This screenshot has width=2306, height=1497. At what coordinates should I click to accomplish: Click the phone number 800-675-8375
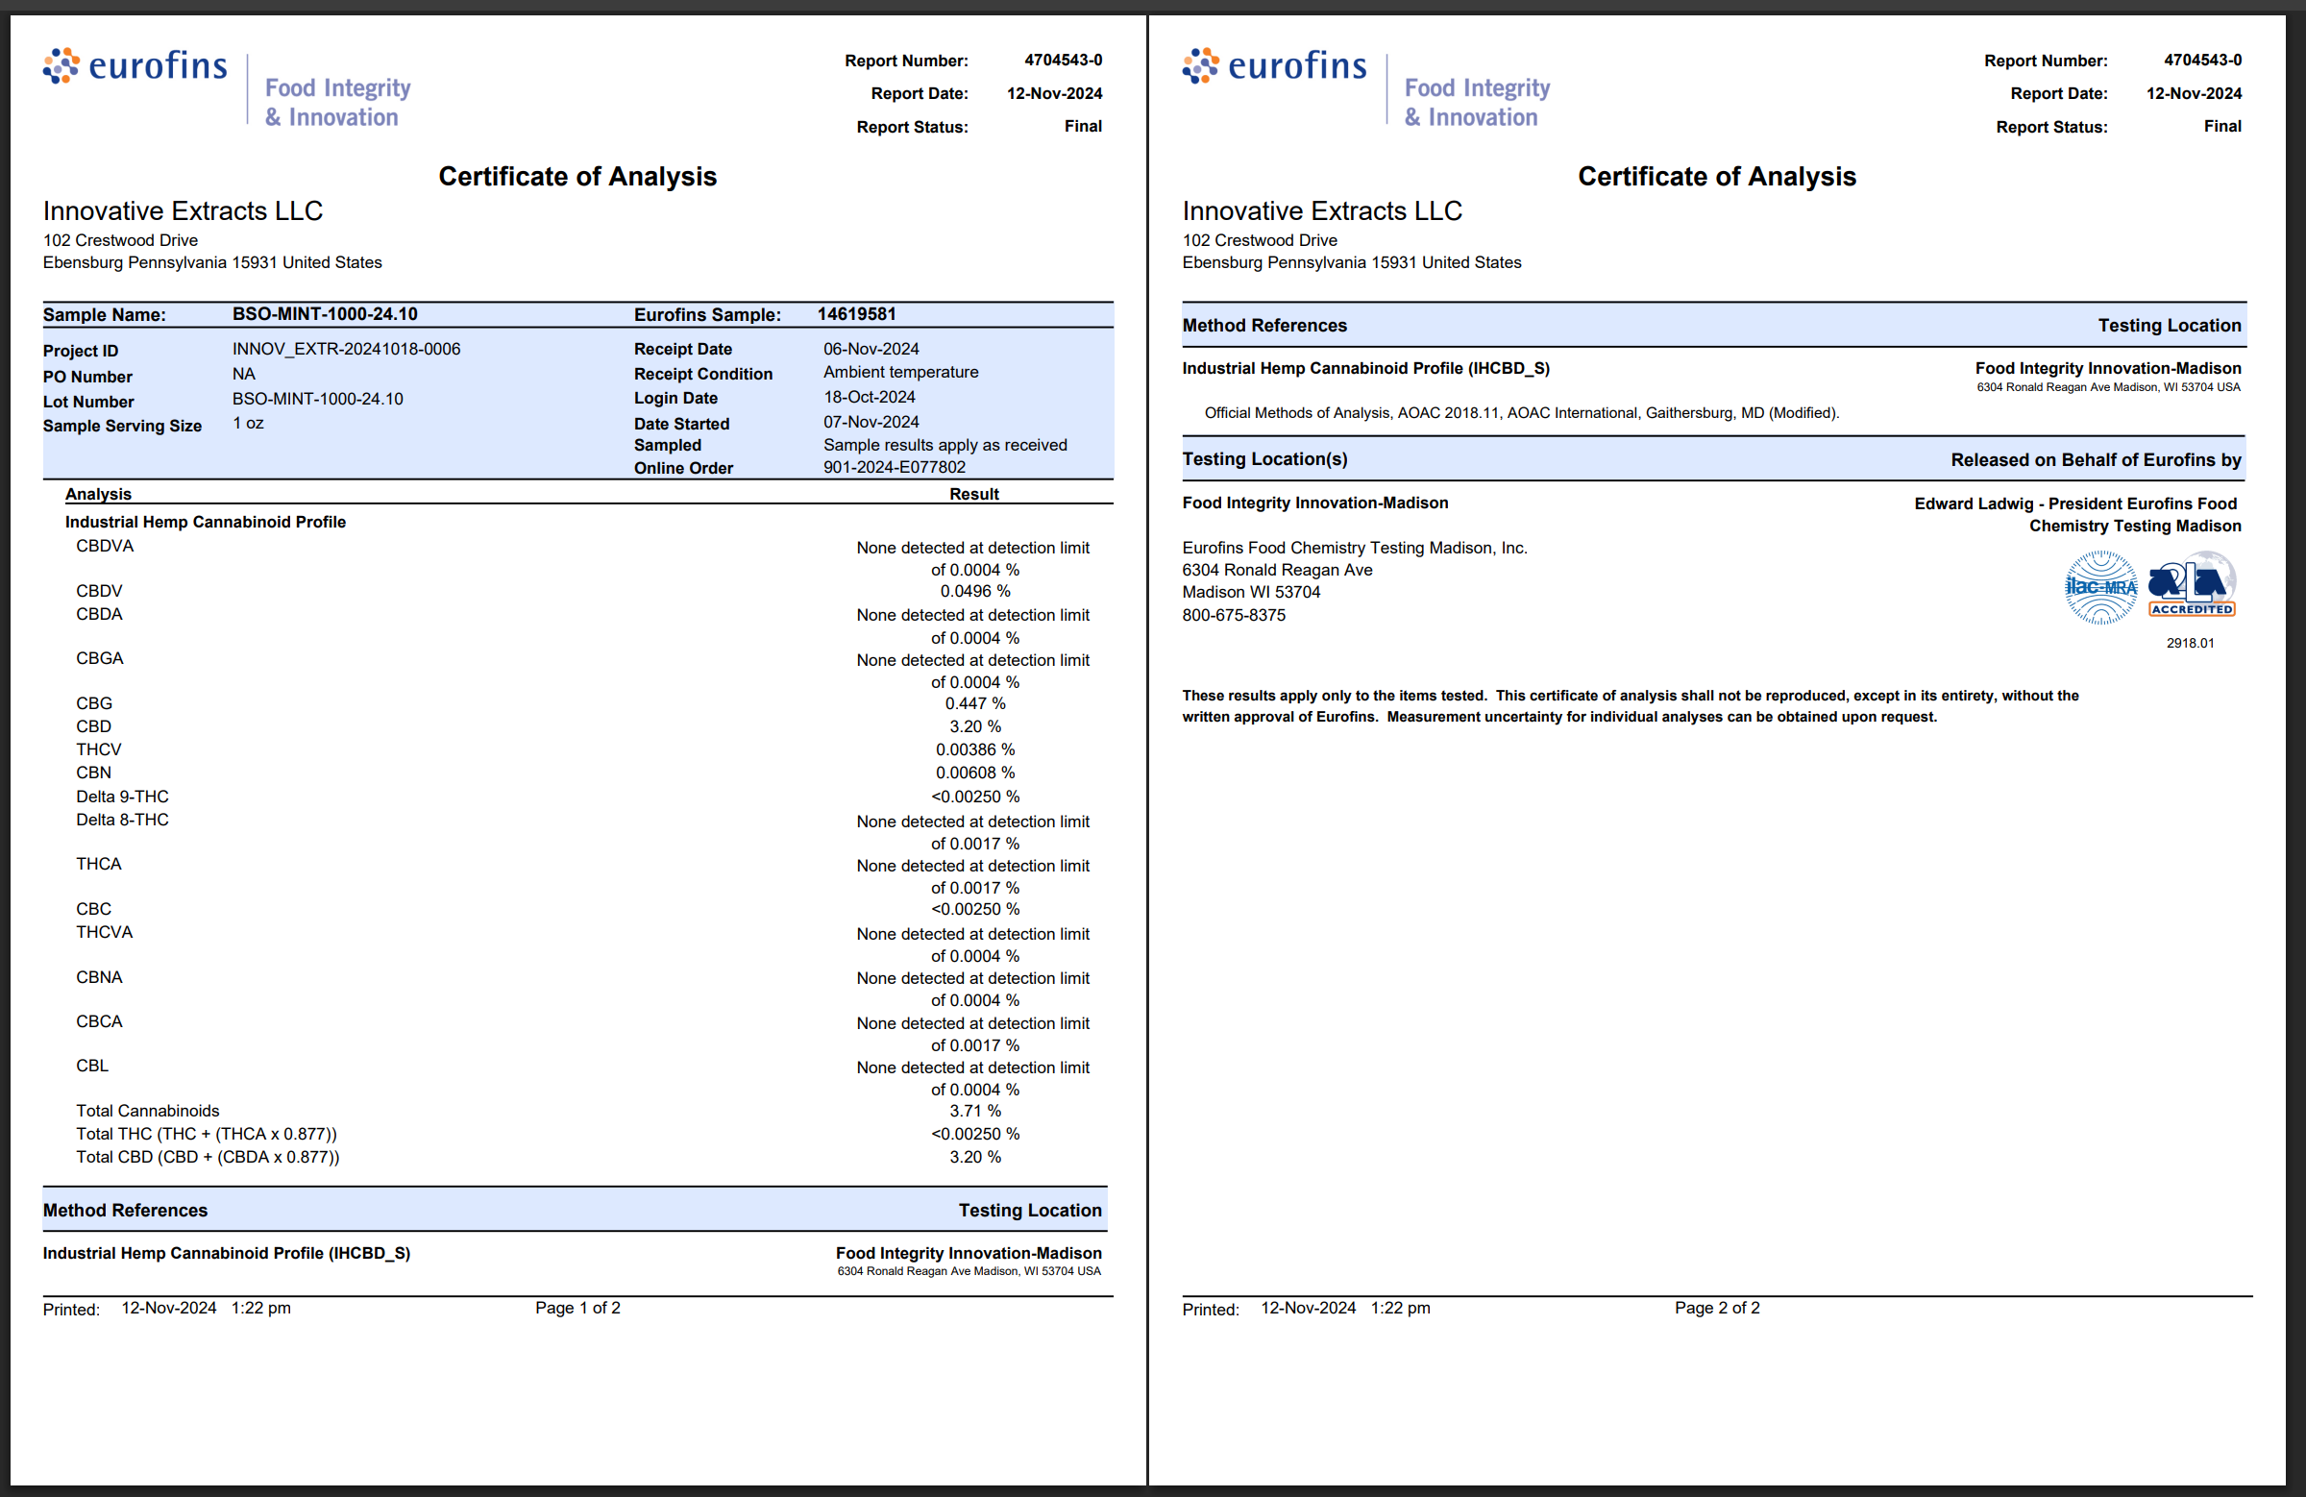pyautogui.click(x=1234, y=615)
